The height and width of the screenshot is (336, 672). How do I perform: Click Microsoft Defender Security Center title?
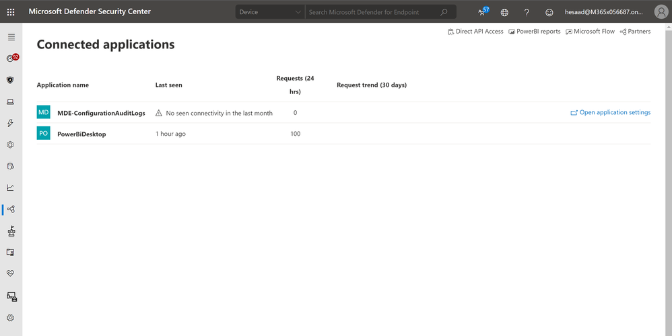tap(90, 11)
